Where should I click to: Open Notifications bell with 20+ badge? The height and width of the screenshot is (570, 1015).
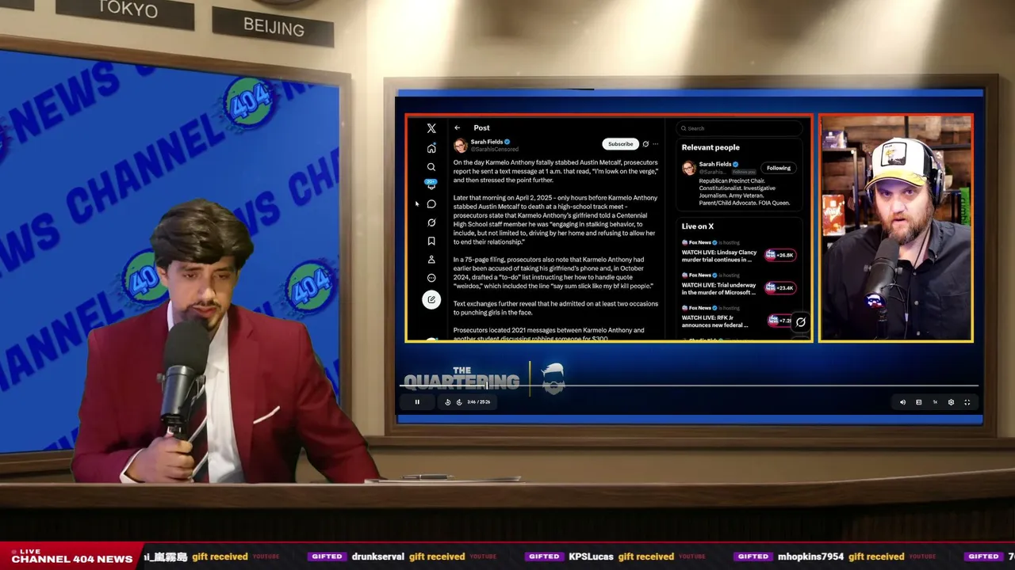(431, 184)
